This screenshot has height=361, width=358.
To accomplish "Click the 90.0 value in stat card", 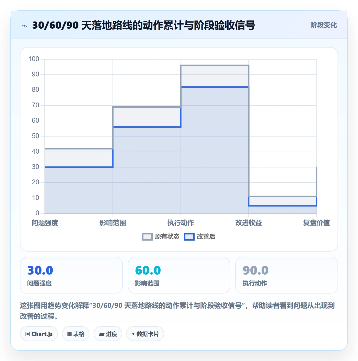I will pos(255,270).
